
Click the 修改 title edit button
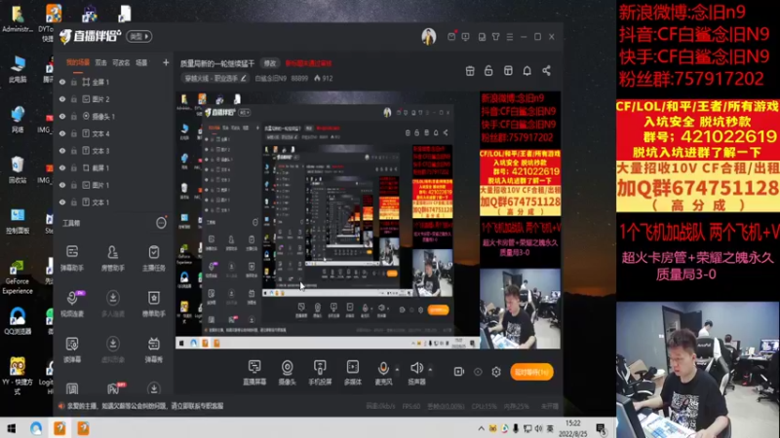pyautogui.click(x=270, y=63)
